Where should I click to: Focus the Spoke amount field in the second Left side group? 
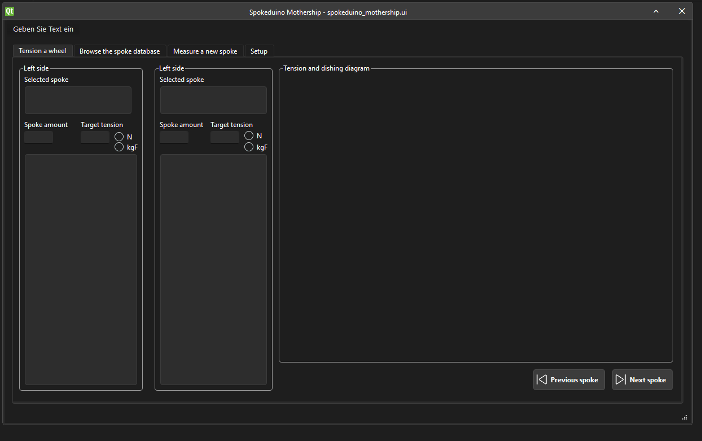point(174,137)
